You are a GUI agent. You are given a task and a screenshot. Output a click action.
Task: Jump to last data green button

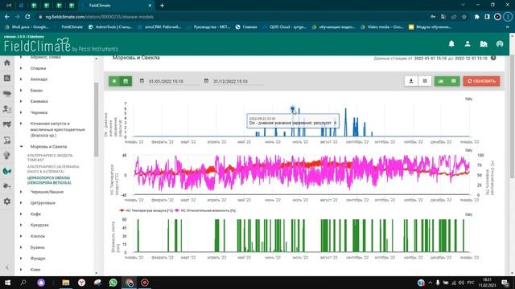(x=114, y=81)
